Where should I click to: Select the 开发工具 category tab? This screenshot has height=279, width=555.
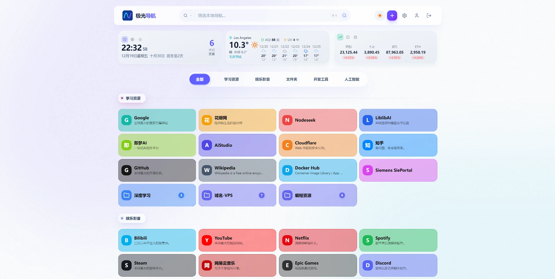pyautogui.click(x=321, y=79)
